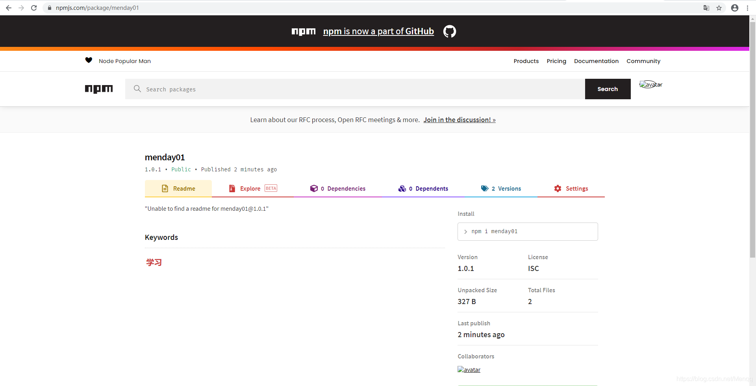This screenshot has width=756, height=386.
Task: Click the black Search button
Action: pyautogui.click(x=608, y=89)
